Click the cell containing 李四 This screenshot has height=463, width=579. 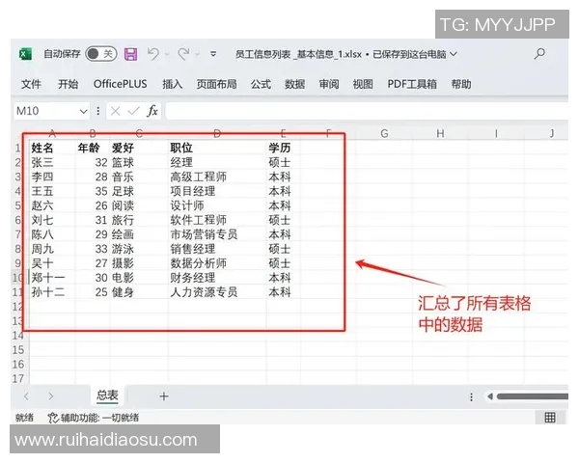point(52,177)
